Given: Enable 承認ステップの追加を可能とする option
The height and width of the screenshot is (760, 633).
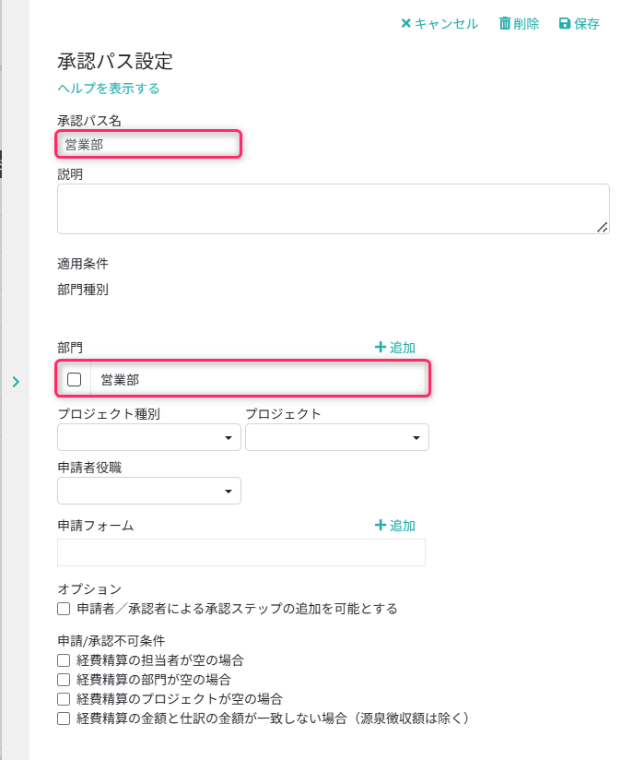Looking at the screenshot, I should pos(64,609).
